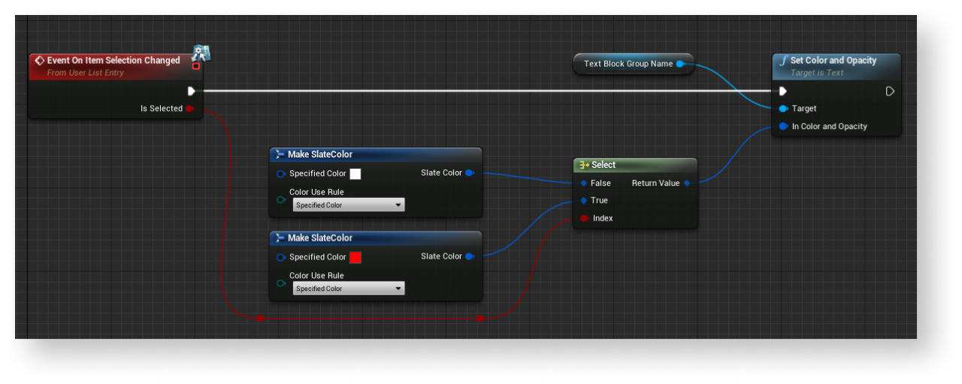962x384 pixels.
Task: Click the Color Use Rule pin on red SlateColor node
Action: coord(281,283)
